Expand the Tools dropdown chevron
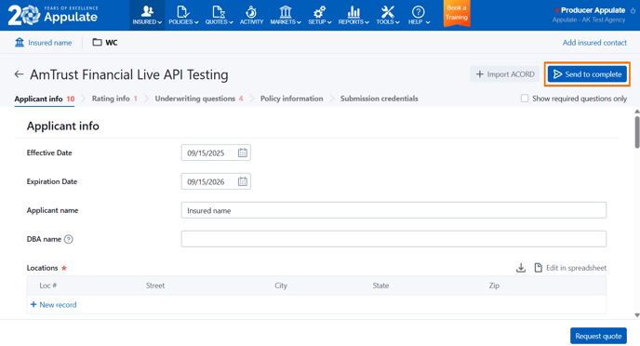640x346 pixels. (x=397, y=22)
